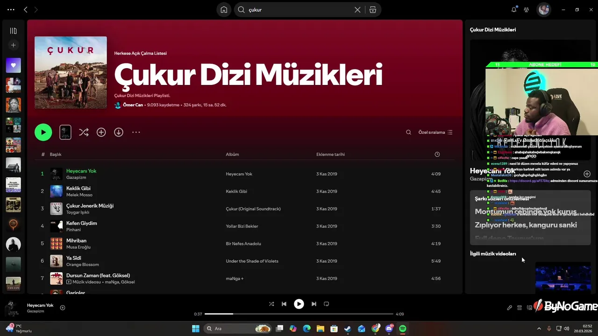Open the profile avatar menu
Viewport: 598px width, 336px height.
(543, 9)
